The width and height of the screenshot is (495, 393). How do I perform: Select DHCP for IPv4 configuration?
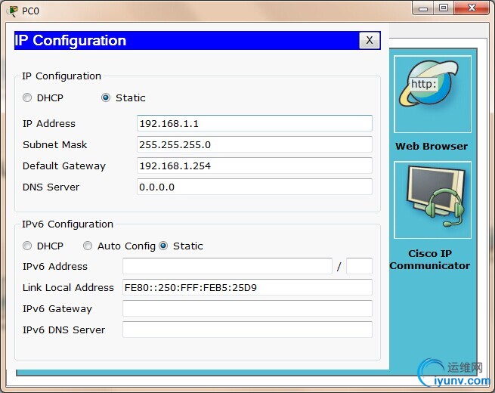point(27,97)
